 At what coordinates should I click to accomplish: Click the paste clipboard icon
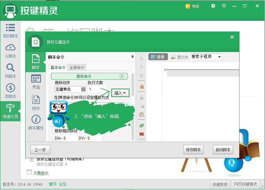[x=141, y=114]
